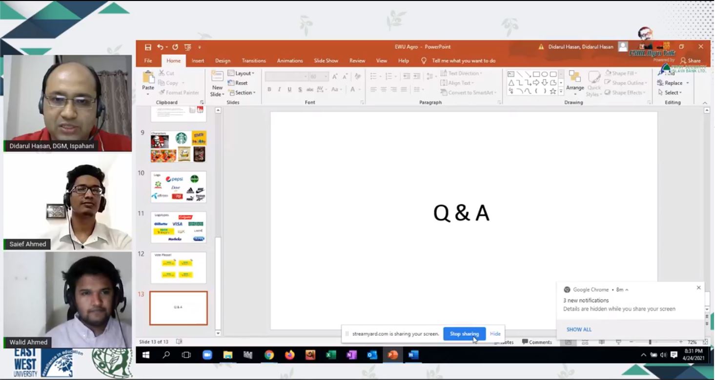715x380 pixels.
Task: Hide the streamyard sharing bar
Action: 495,334
